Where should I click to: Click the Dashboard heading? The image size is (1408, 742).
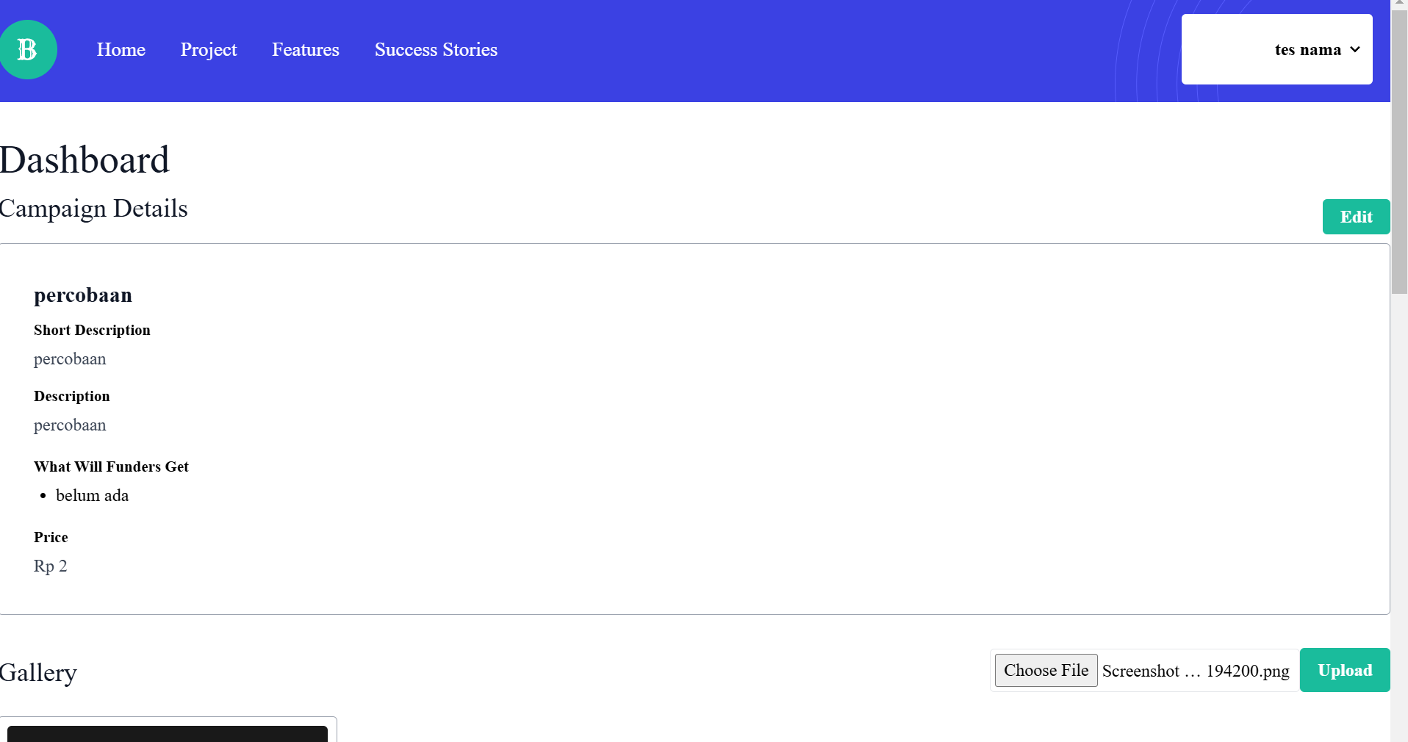85,160
